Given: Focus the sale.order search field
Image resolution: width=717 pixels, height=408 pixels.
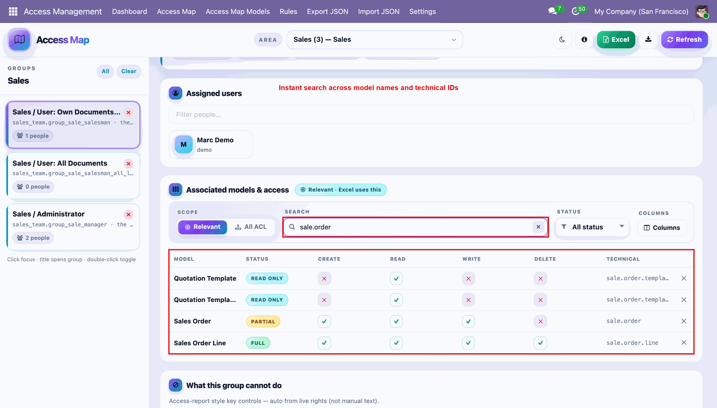Looking at the screenshot, I should tap(415, 227).
